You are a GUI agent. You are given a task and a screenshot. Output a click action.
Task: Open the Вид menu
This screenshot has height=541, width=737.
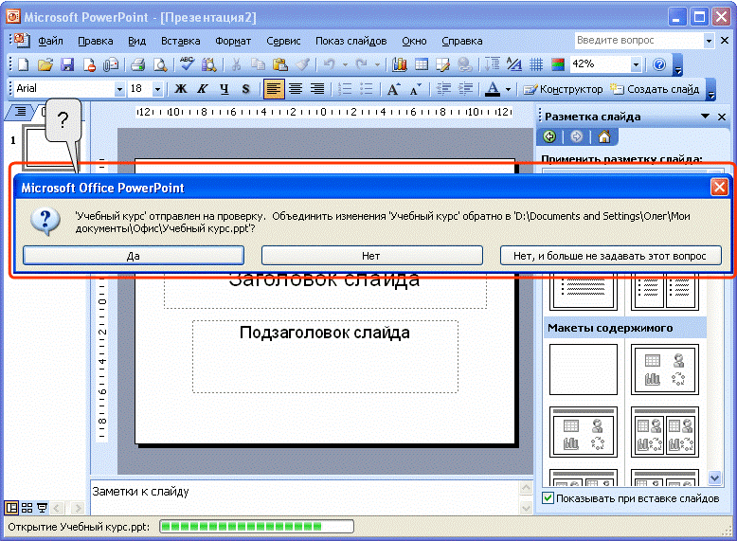(136, 41)
